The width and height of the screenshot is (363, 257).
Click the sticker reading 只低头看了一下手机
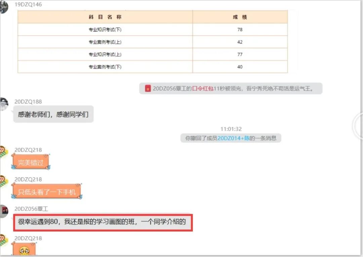(x=46, y=191)
